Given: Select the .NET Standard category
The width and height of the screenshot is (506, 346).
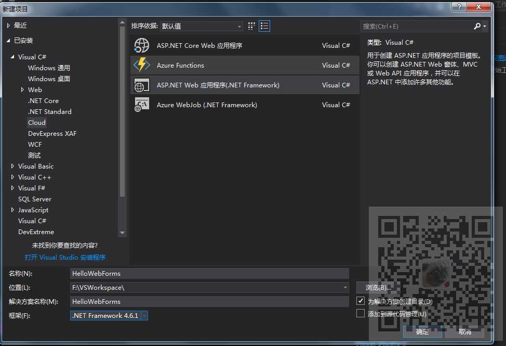Looking at the screenshot, I should [50, 112].
